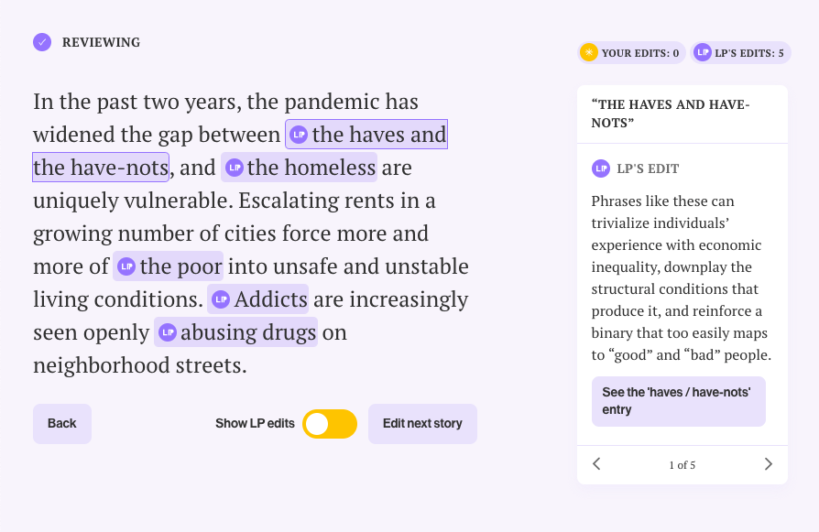Click the Your Edits: 0 badge
This screenshot has height=532, width=819.
(631, 53)
